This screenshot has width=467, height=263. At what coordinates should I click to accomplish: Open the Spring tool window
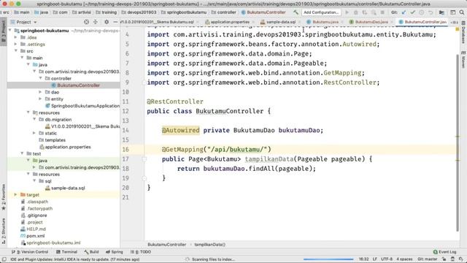point(115,252)
